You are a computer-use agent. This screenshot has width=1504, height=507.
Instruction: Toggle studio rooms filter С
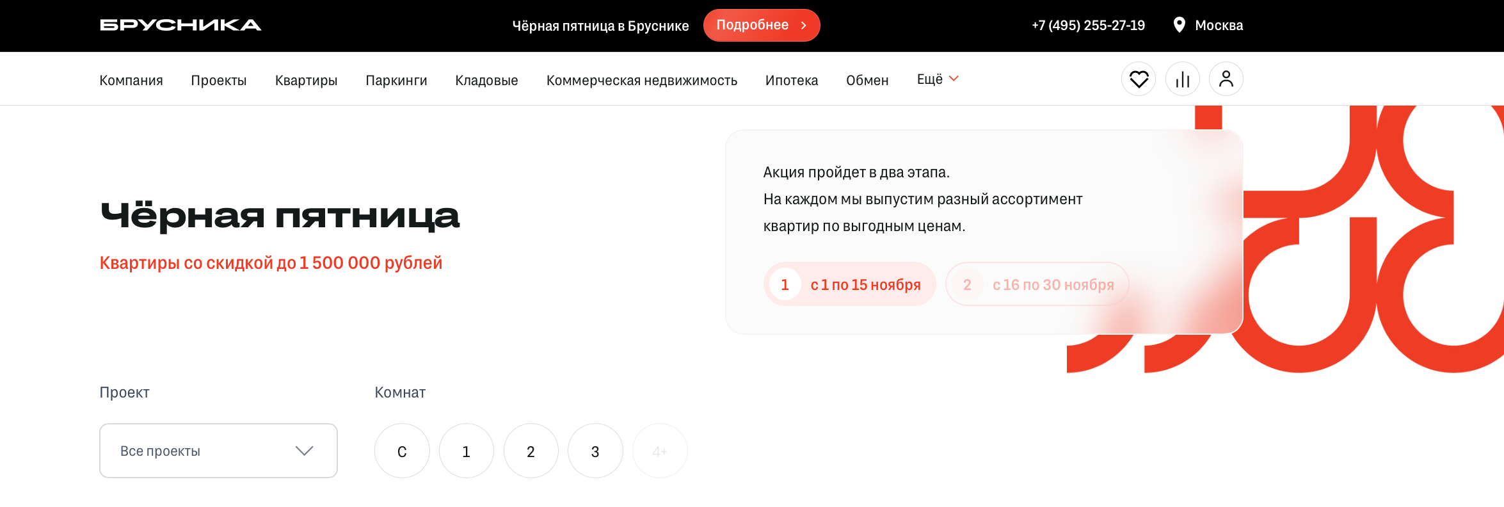pos(402,451)
